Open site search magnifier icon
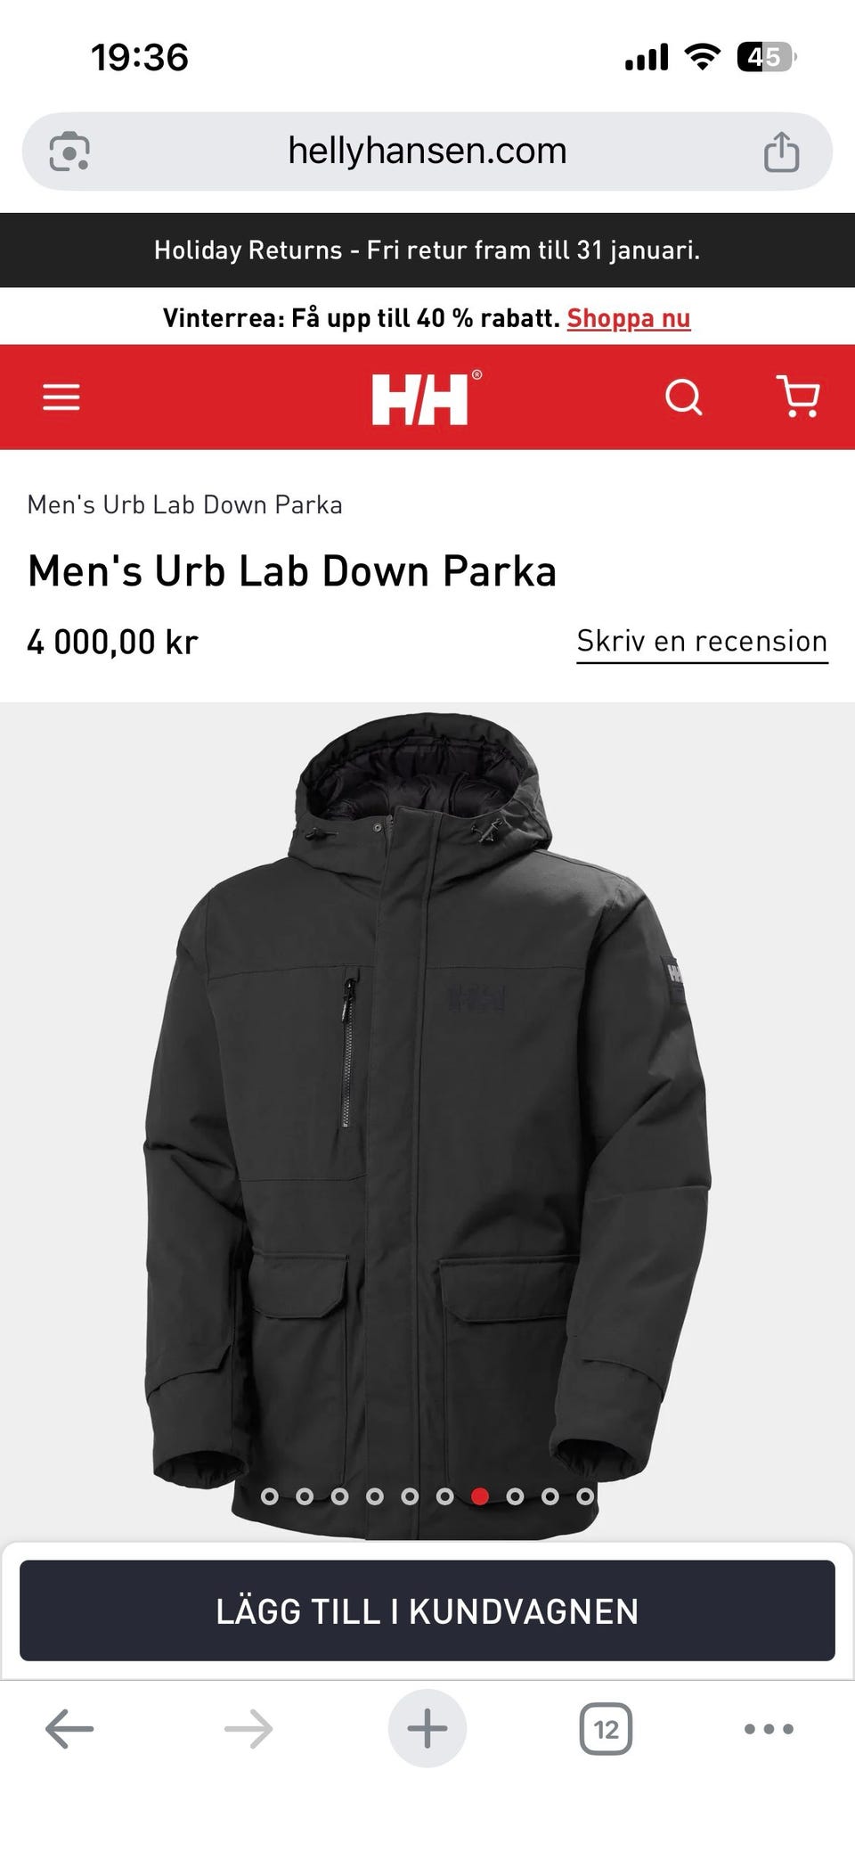This screenshot has height=1852, width=855. pyautogui.click(x=684, y=397)
